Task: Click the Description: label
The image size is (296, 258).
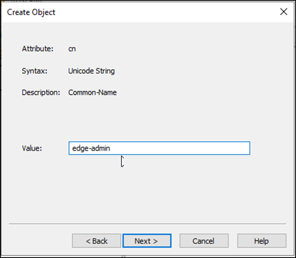Action: click(x=41, y=92)
